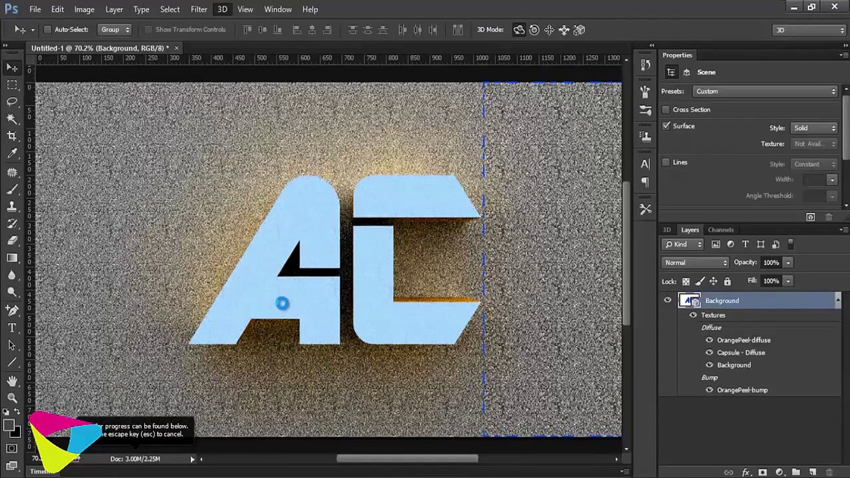Open the Filter menu
This screenshot has height=478, width=850.
[x=199, y=9]
